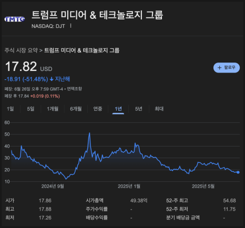Click the 10 y-axis label
This screenshot has width=245, height=228.
(7, 182)
